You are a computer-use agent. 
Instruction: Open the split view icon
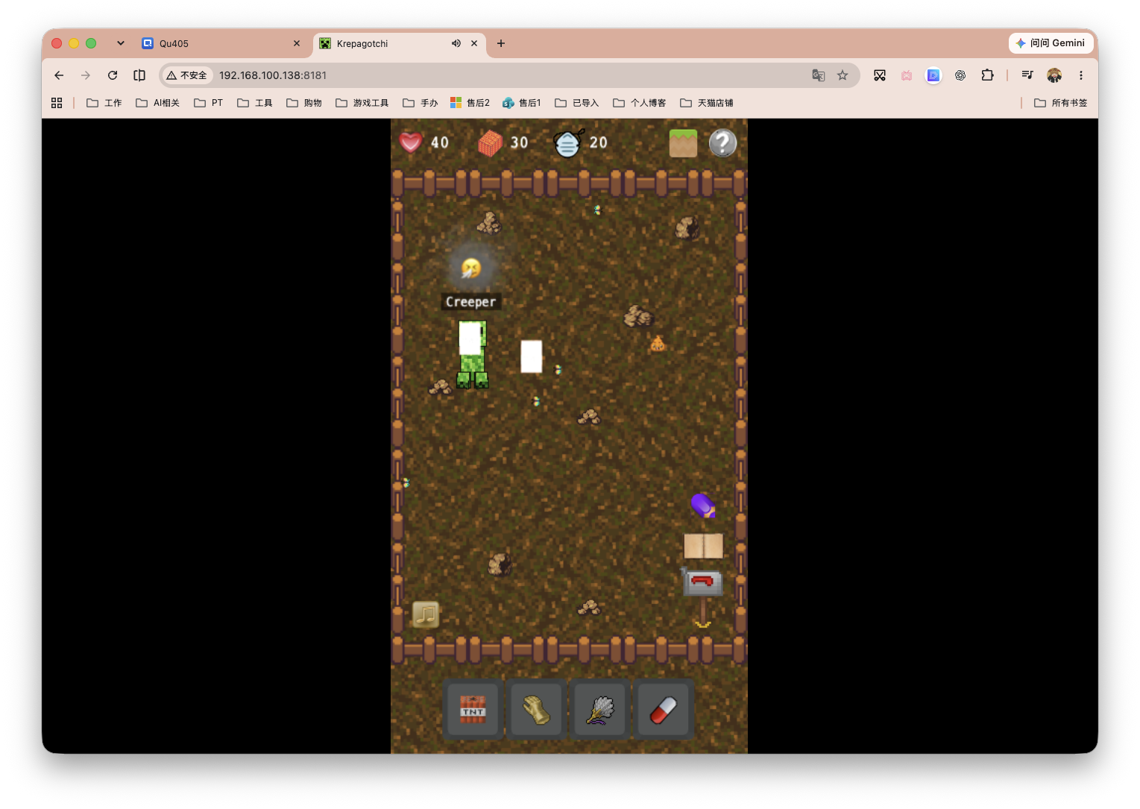139,75
